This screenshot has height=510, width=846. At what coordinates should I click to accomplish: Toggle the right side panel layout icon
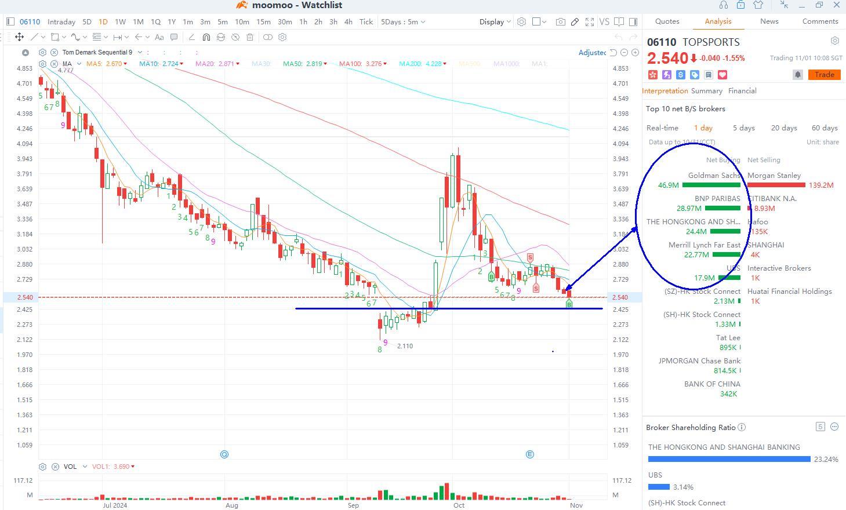(x=633, y=22)
